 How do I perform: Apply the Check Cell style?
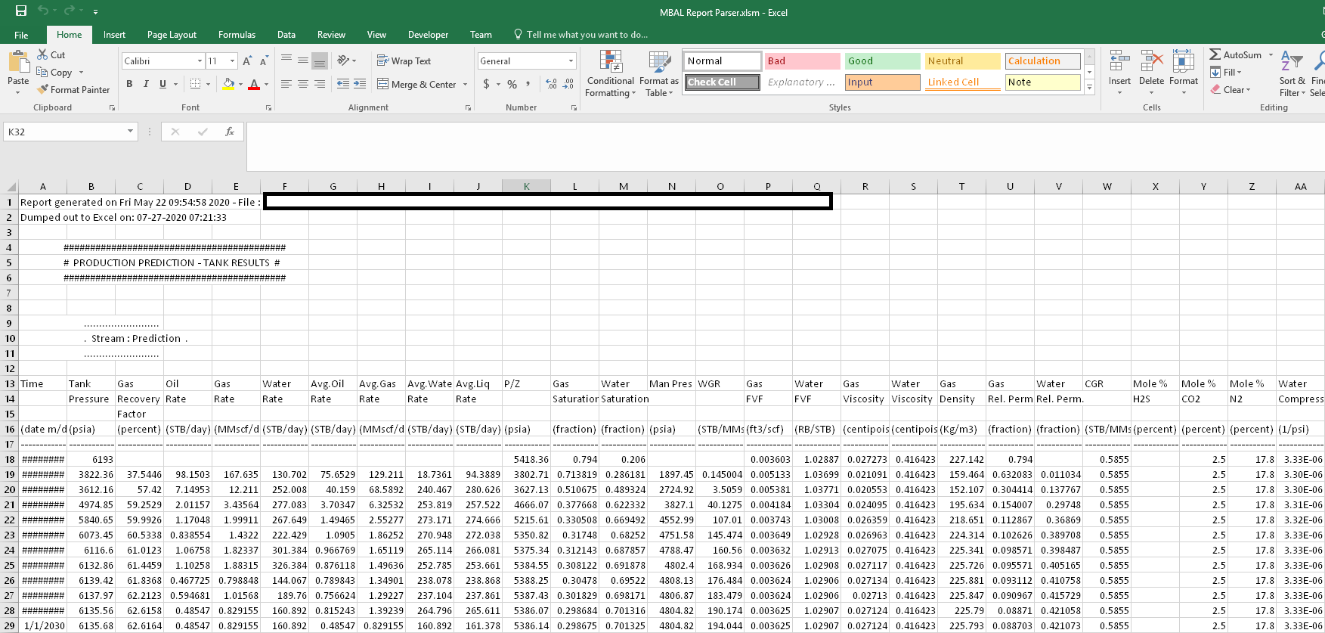[x=722, y=82]
